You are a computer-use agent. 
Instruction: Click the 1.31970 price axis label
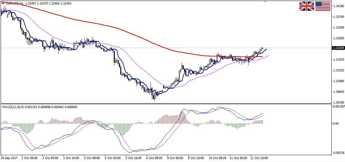(x=338, y=59)
